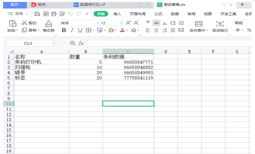
Task: Apply red font color icon
Action: (122, 30)
